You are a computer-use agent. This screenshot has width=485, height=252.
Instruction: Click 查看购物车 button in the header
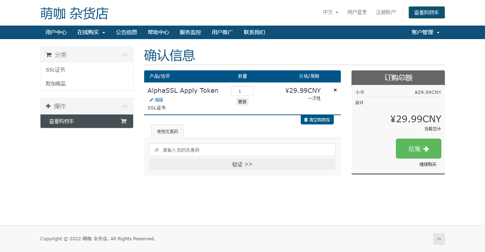click(x=426, y=12)
